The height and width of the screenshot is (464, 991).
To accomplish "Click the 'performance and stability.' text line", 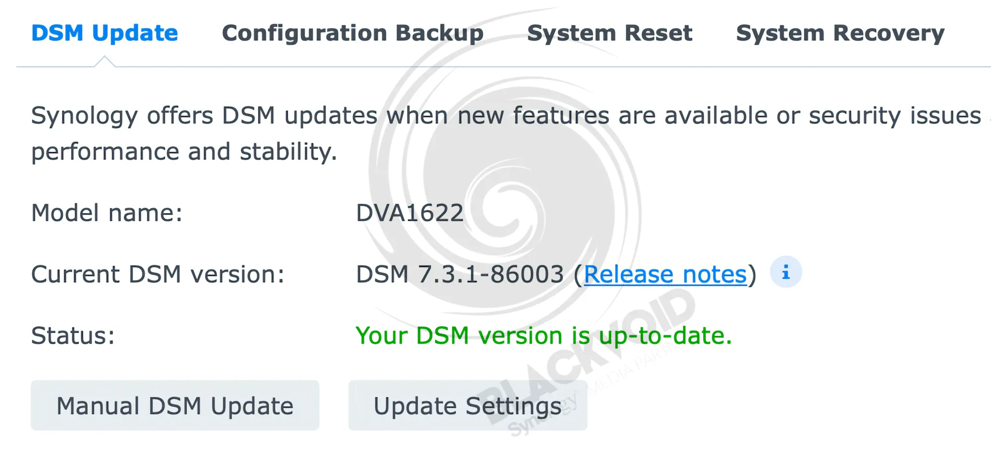I will 184,152.
